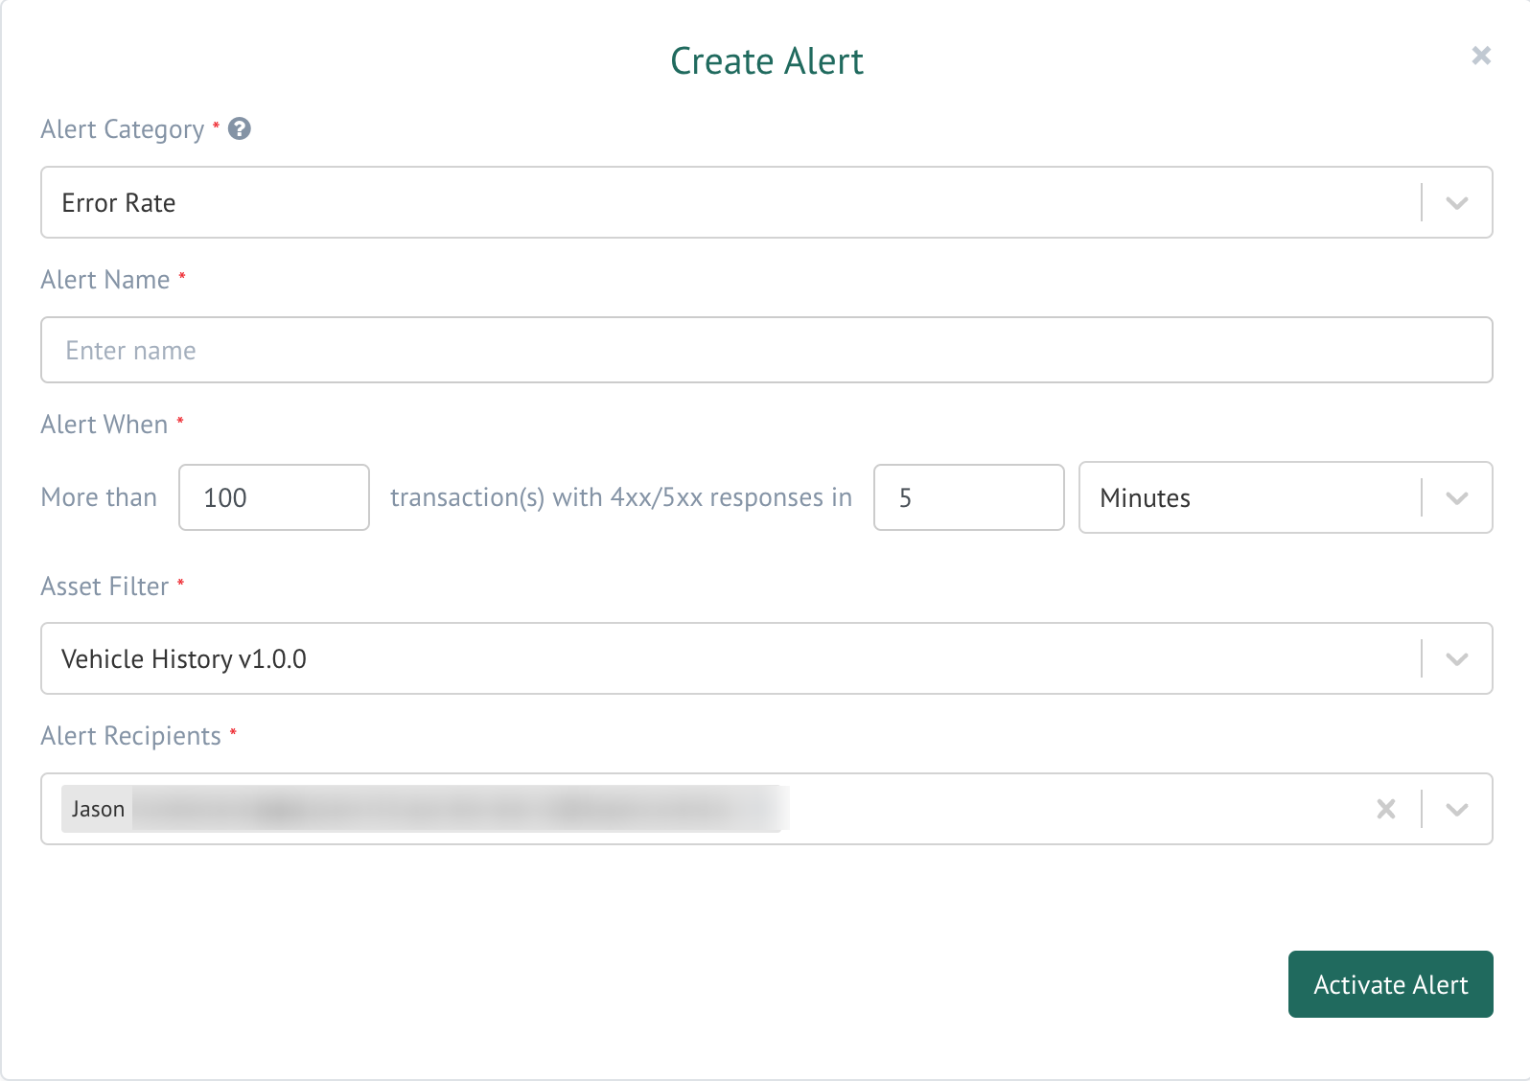The image size is (1530, 1081).
Task: Click the Alert Name label
Action: point(105,280)
